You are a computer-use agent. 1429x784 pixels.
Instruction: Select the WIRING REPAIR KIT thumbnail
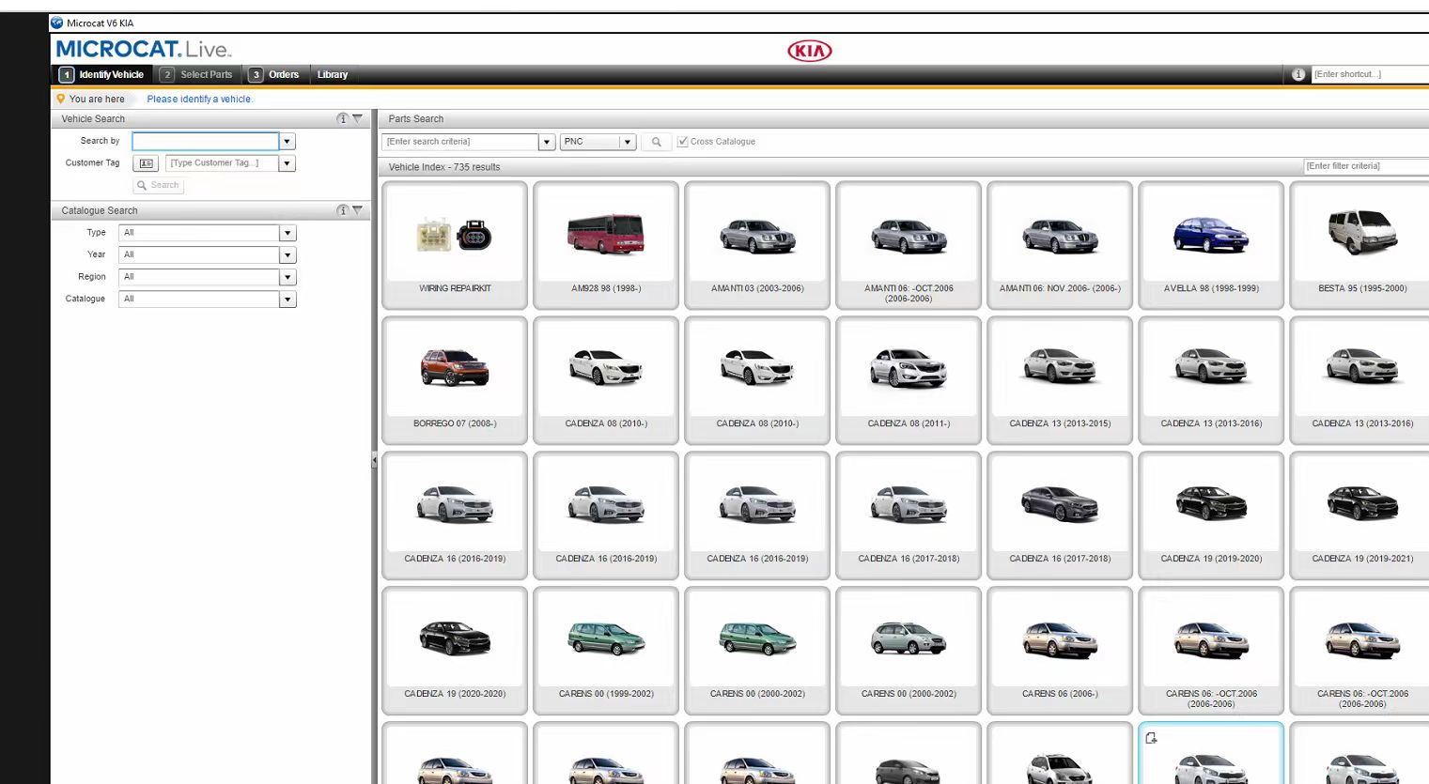tap(455, 245)
